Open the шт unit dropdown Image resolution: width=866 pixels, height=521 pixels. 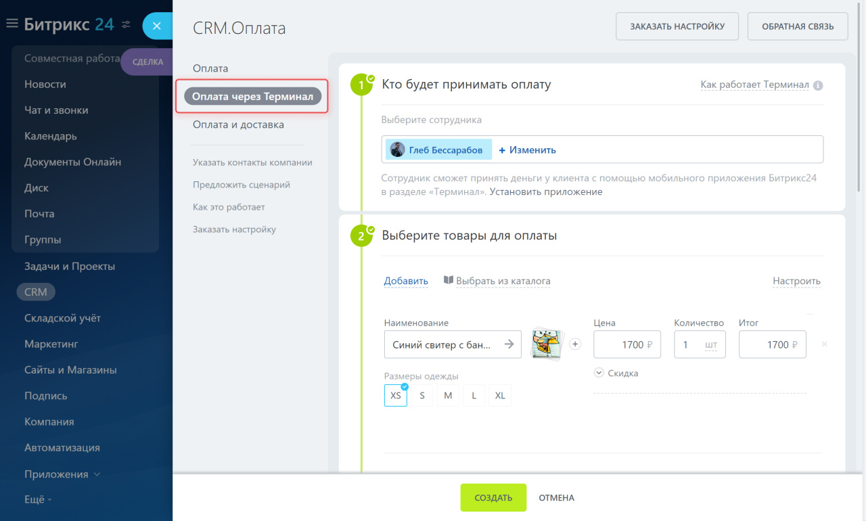pos(711,344)
